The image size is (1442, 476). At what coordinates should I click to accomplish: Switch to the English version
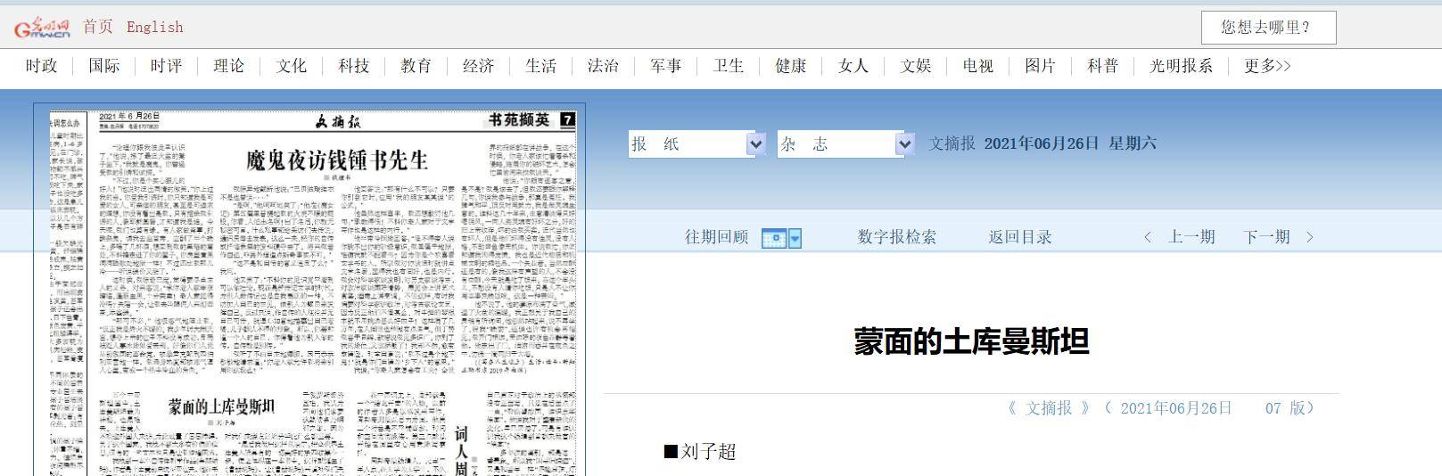coord(154,27)
